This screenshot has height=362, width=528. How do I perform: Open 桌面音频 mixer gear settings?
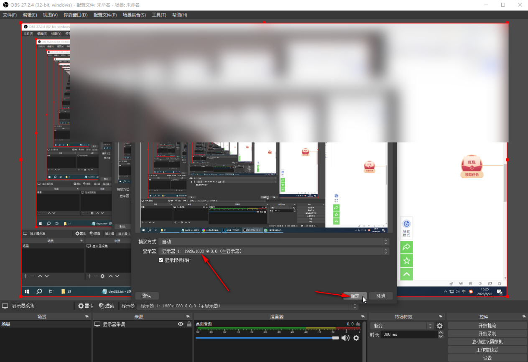coord(356,338)
